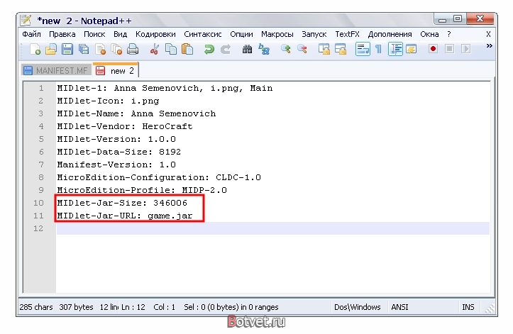Select the new 2 tab
Screen dimensions: 513x334
click(116, 70)
